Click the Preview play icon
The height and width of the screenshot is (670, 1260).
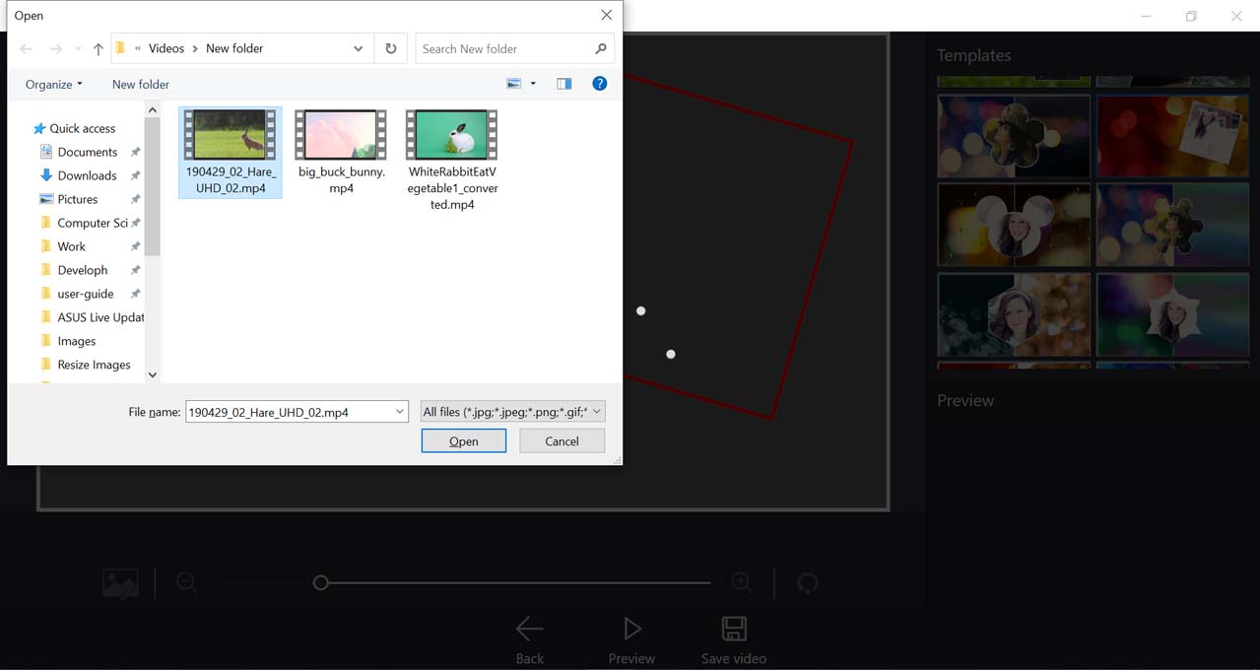point(631,629)
